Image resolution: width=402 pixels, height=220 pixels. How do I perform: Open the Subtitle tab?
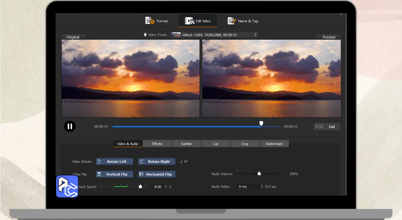[x=186, y=144]
